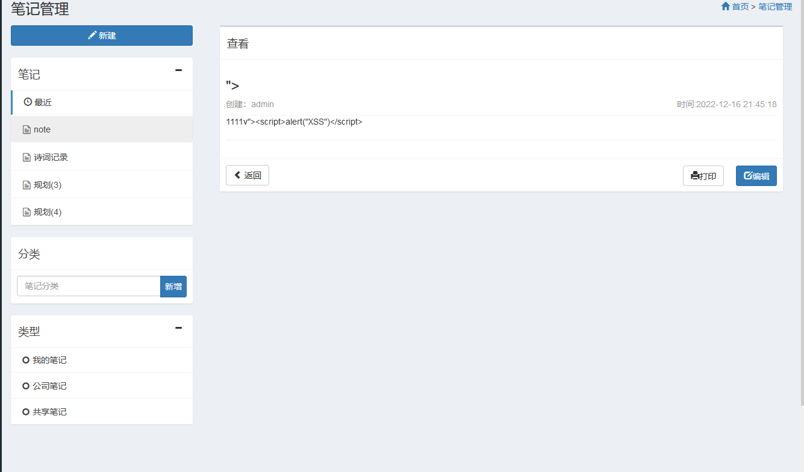Screen dimensions: 804x472
Task: Click the clock icon beside 最近
Action: click(x=28, y=102)
